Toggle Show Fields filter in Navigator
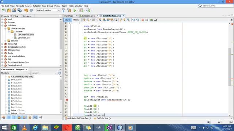 (9, 118)
